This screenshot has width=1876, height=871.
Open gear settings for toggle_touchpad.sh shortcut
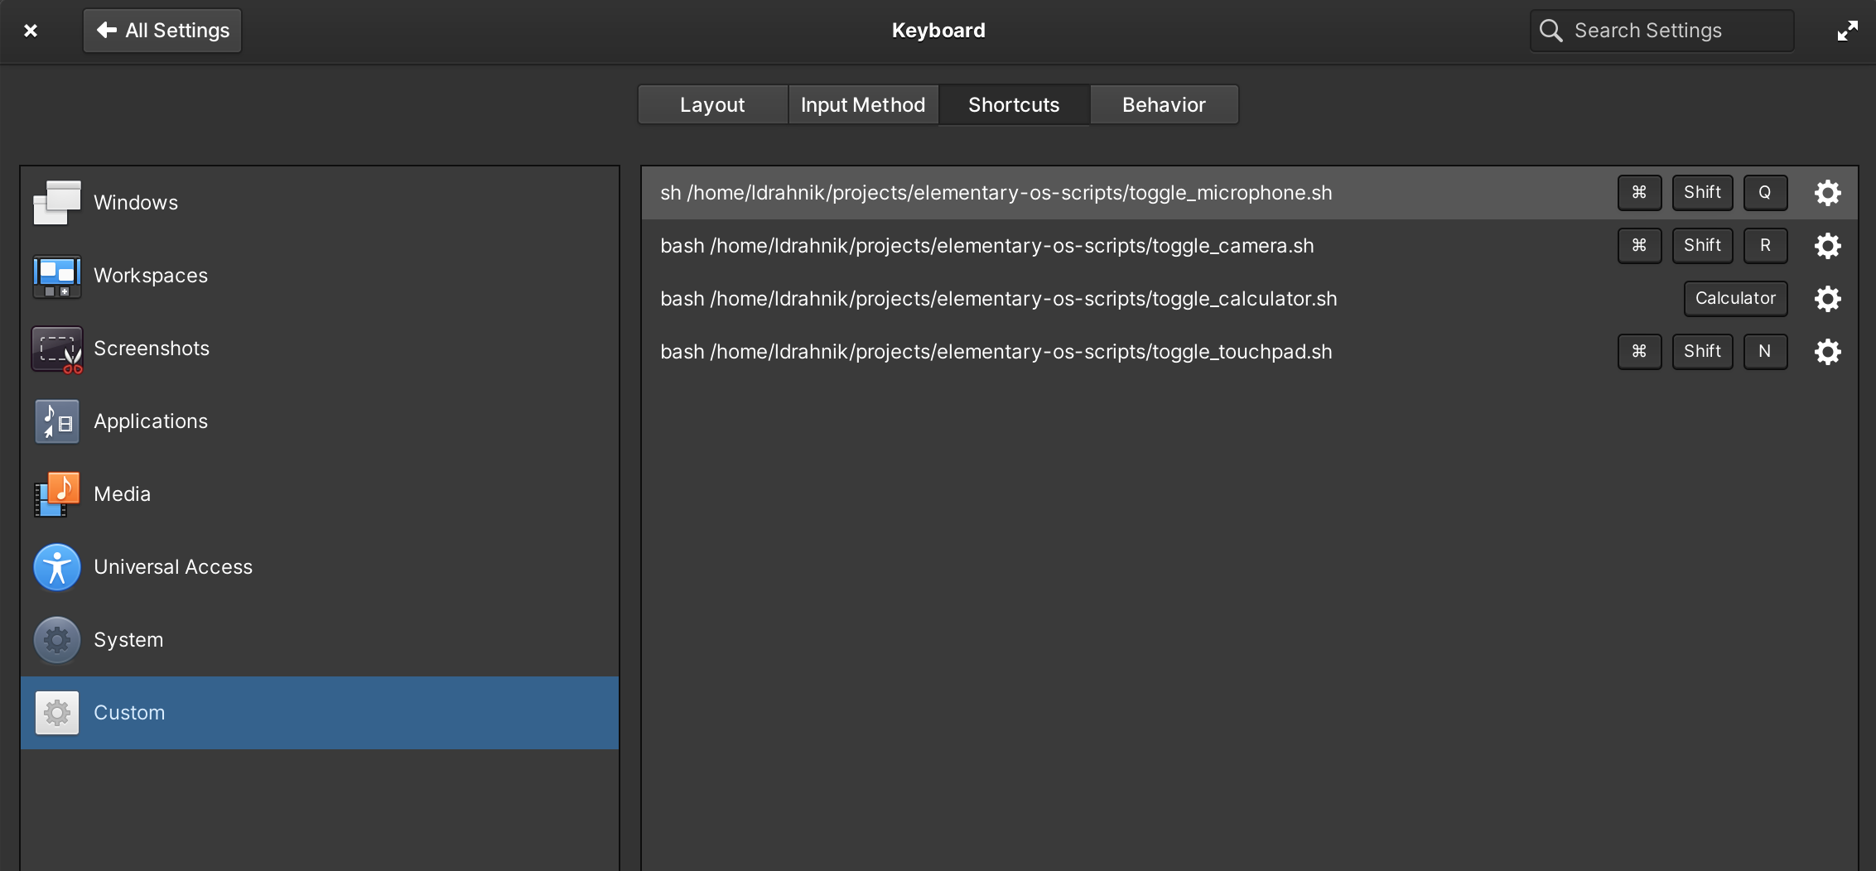pyautogui.click(x=1828, y=351)
